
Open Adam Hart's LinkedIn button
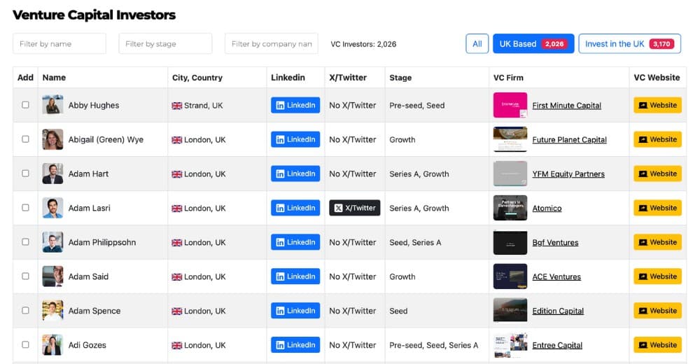pos(295,174)
